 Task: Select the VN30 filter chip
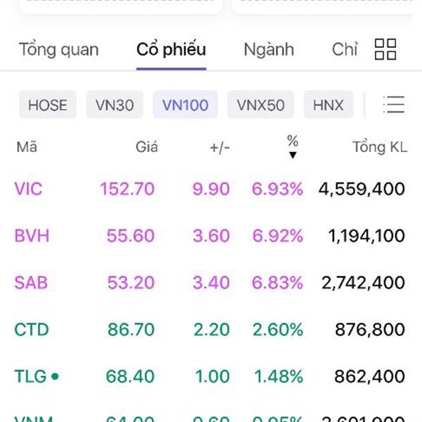115,105
